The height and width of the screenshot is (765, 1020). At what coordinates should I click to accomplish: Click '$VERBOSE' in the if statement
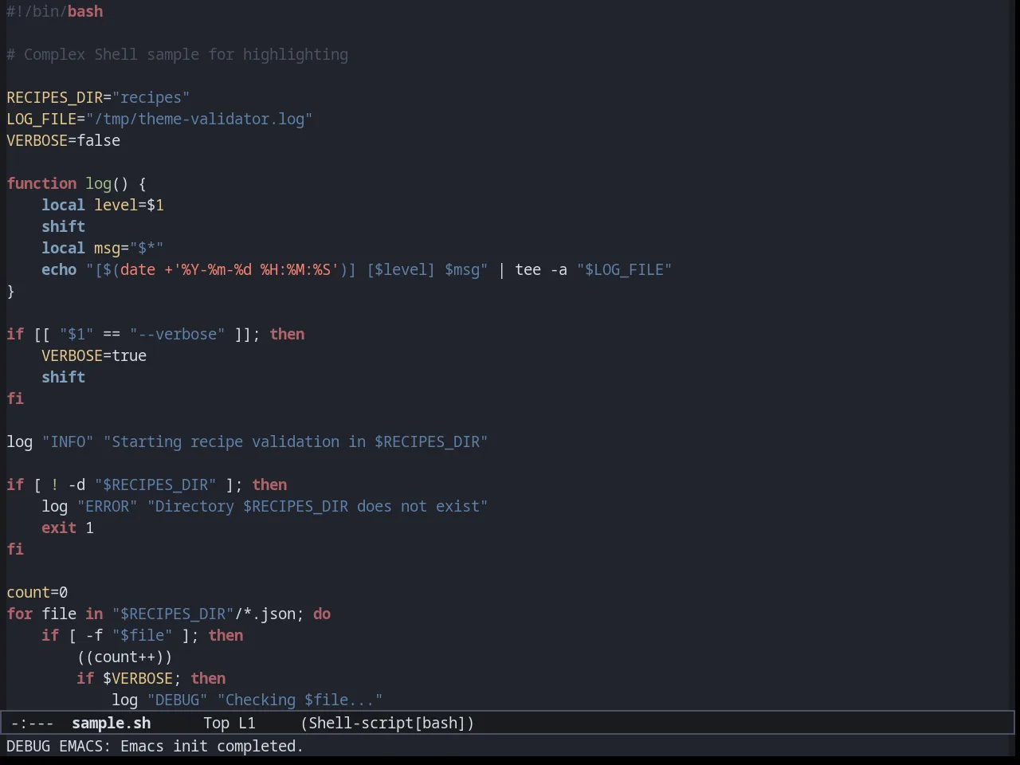[x=138, y=678]
